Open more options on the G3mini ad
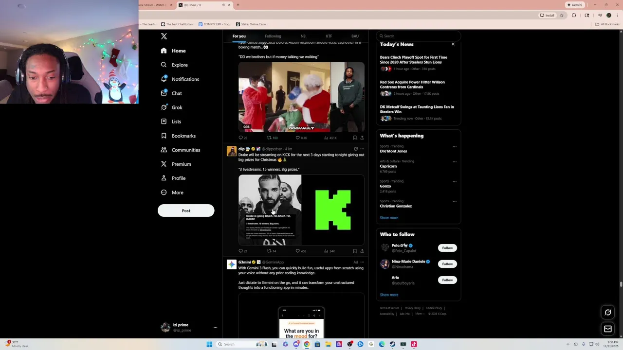The height and width of the screenshot is (350, 623). (x=362, y=262)
